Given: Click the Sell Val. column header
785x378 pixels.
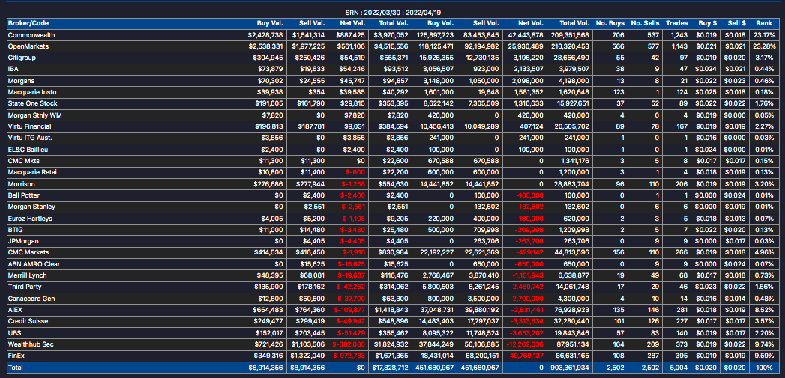Looking at the screenshot, I should click(x=313, y=23).
